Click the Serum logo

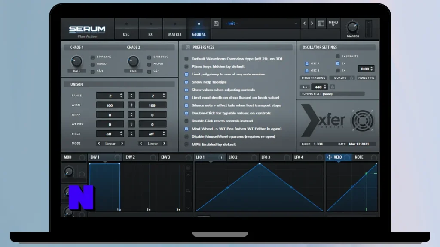pos(87,29)
